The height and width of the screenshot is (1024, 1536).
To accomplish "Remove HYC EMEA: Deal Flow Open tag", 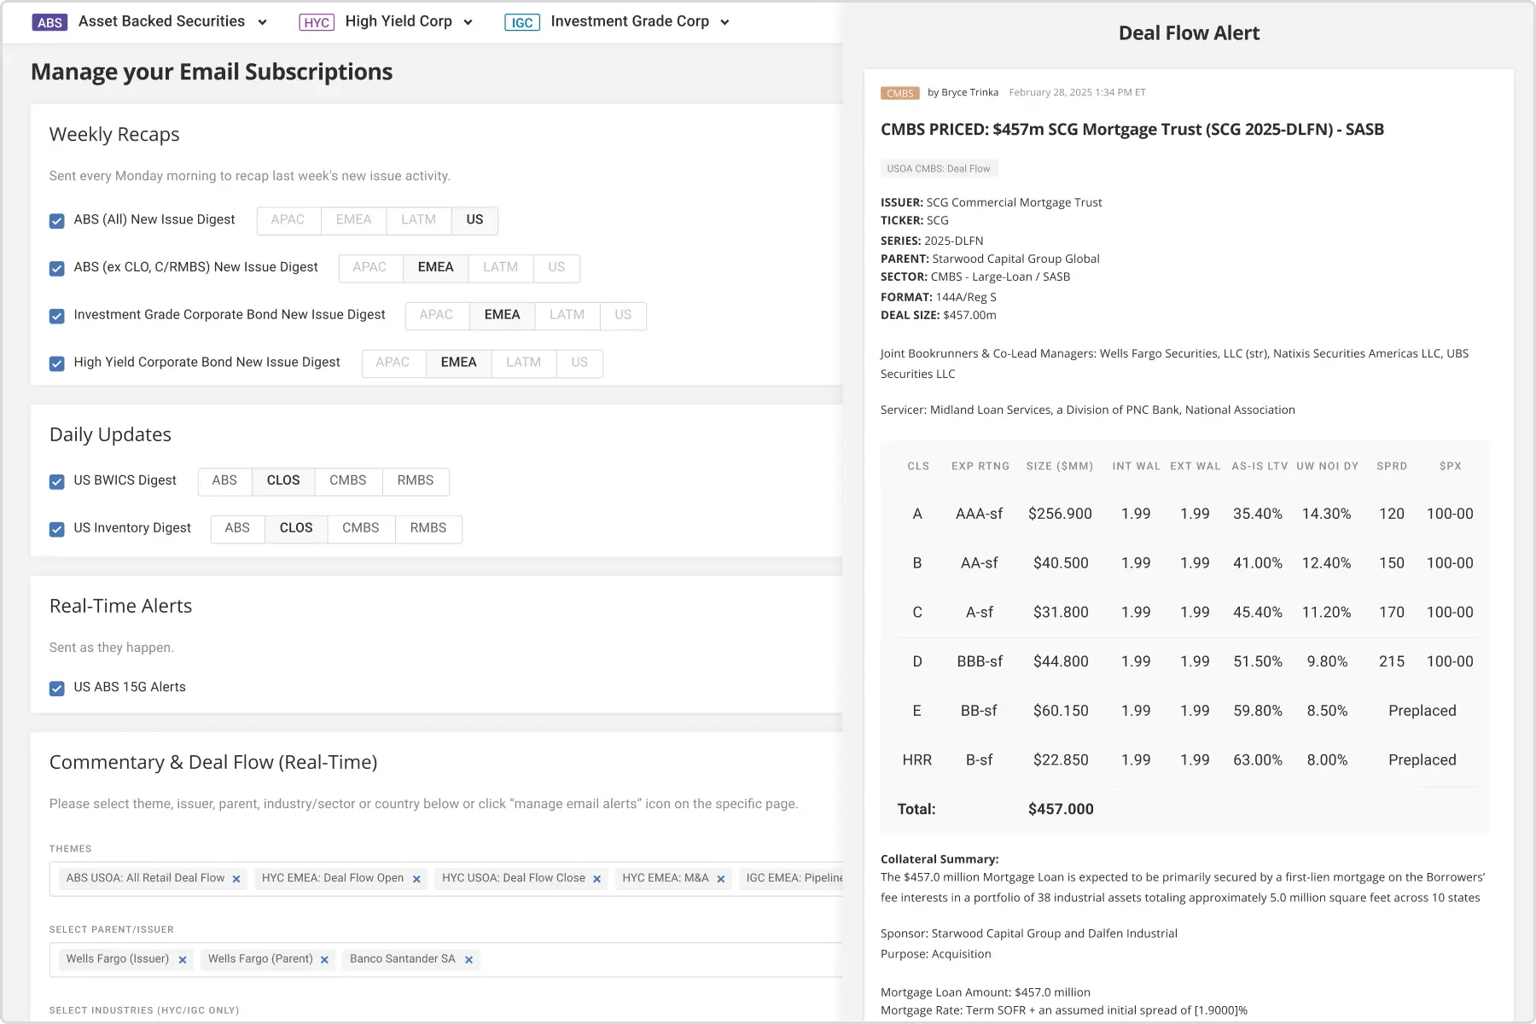I will pos(416,879).
